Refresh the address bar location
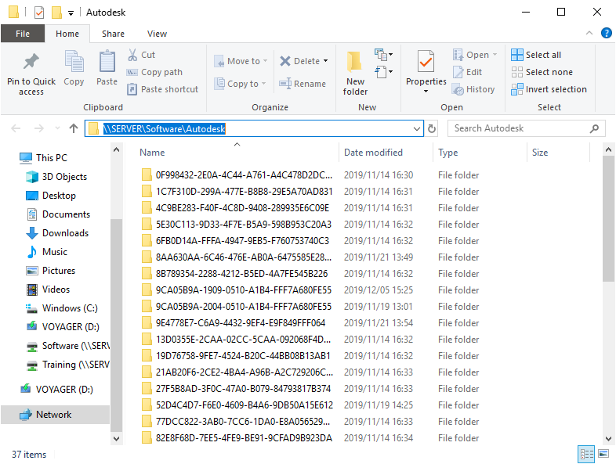 point(432,128)
